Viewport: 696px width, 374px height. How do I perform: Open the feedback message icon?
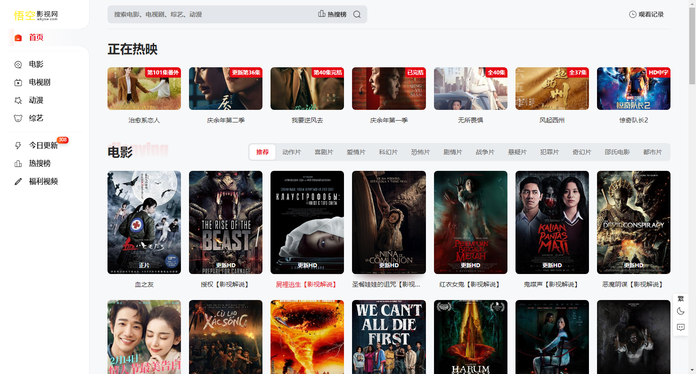coord(681,327)
